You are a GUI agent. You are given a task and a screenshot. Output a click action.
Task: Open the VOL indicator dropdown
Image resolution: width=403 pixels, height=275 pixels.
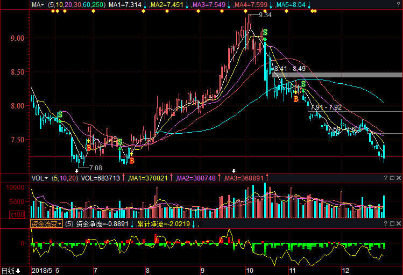pos(39,178)
